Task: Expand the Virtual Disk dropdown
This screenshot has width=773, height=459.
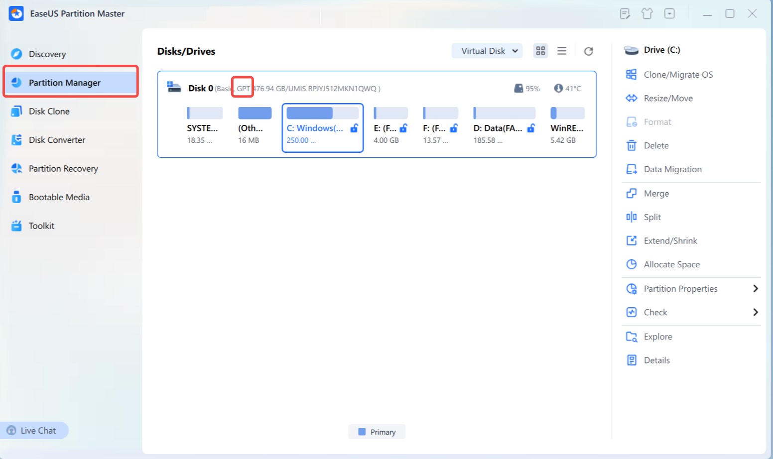Action: click(x=487, y=51)
